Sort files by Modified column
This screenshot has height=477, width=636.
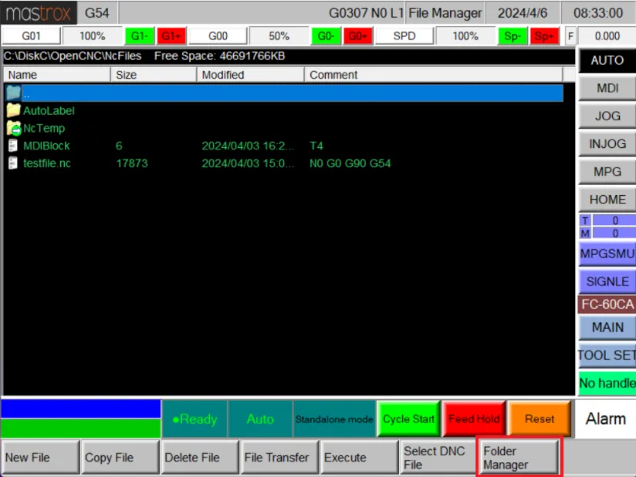click(250, 75)
